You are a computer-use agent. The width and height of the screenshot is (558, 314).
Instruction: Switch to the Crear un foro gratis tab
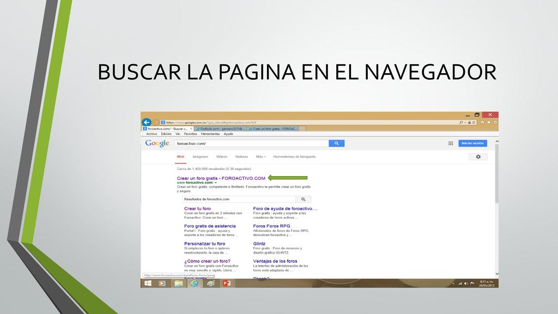tap(273, 129)
